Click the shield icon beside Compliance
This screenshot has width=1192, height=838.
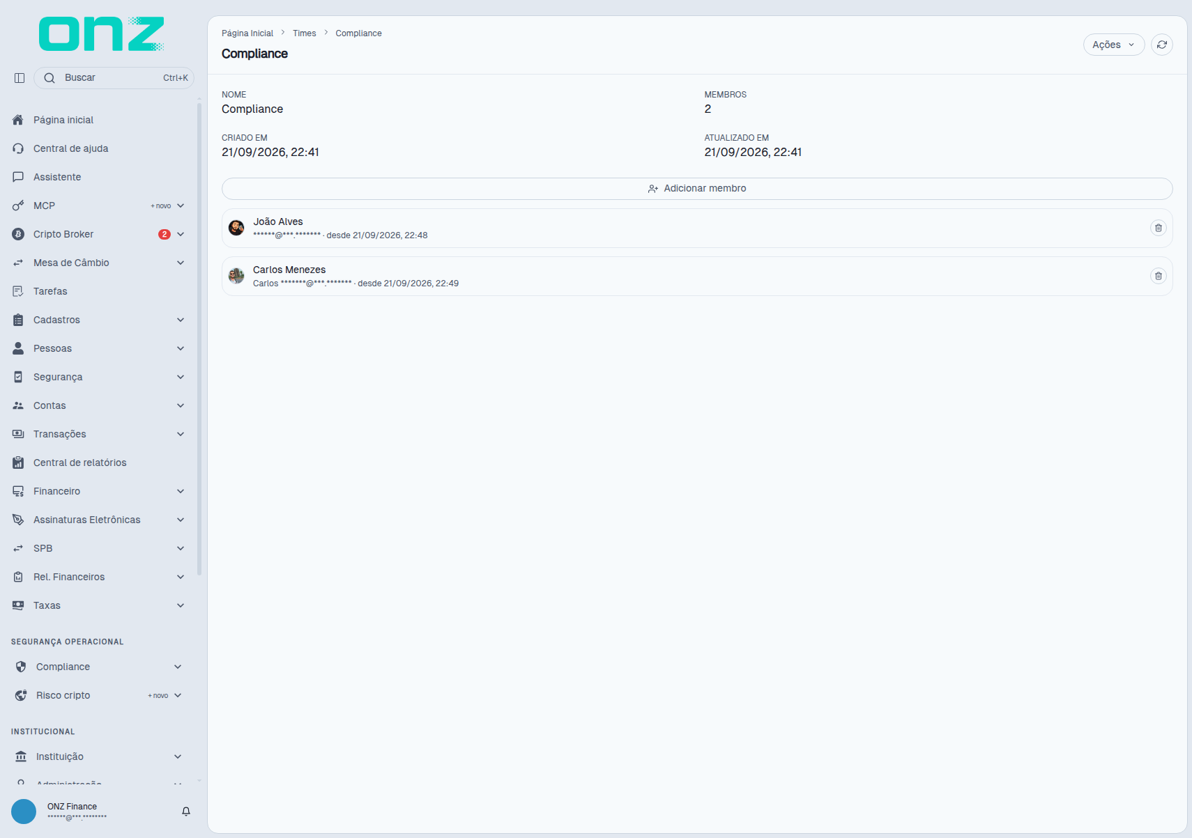21,667
